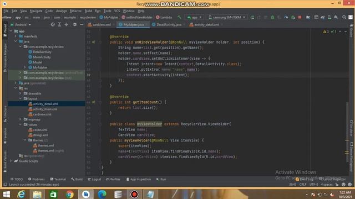Expand Gradle Scripts node

click(x=11, y=161)
